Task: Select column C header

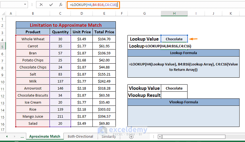Action: click(x=60, y=14)
